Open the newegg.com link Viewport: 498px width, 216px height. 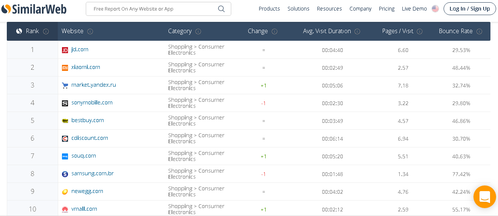pos(87,191)
